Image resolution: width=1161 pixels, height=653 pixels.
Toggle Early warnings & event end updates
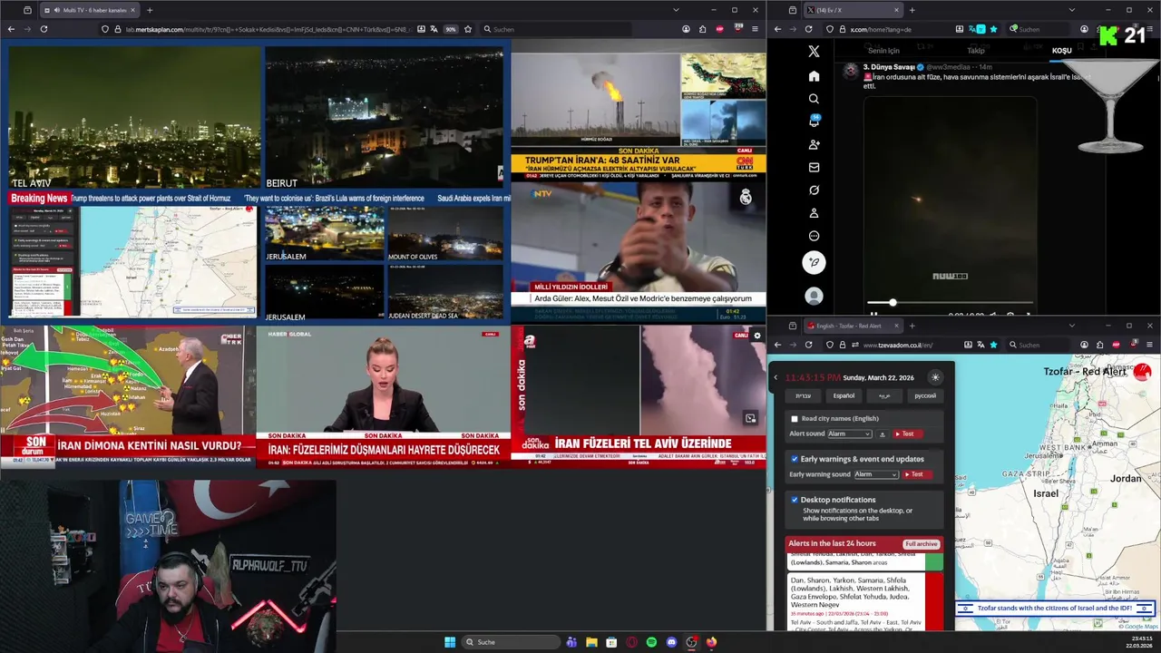795,459
